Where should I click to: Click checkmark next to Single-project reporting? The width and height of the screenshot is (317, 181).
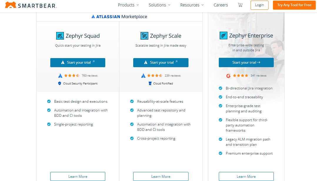point(49,124)
